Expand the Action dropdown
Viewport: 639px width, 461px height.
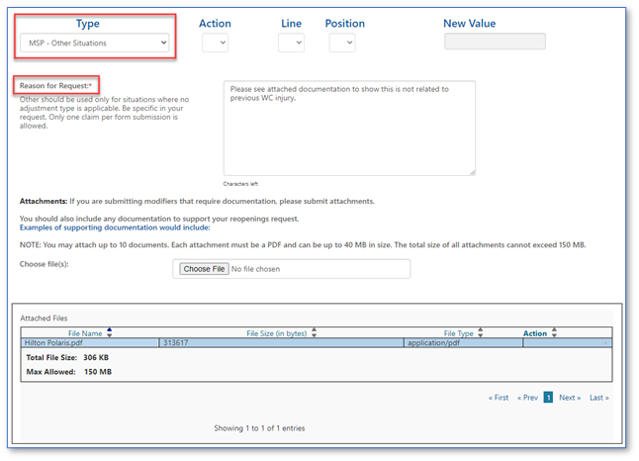coord(215,43)
